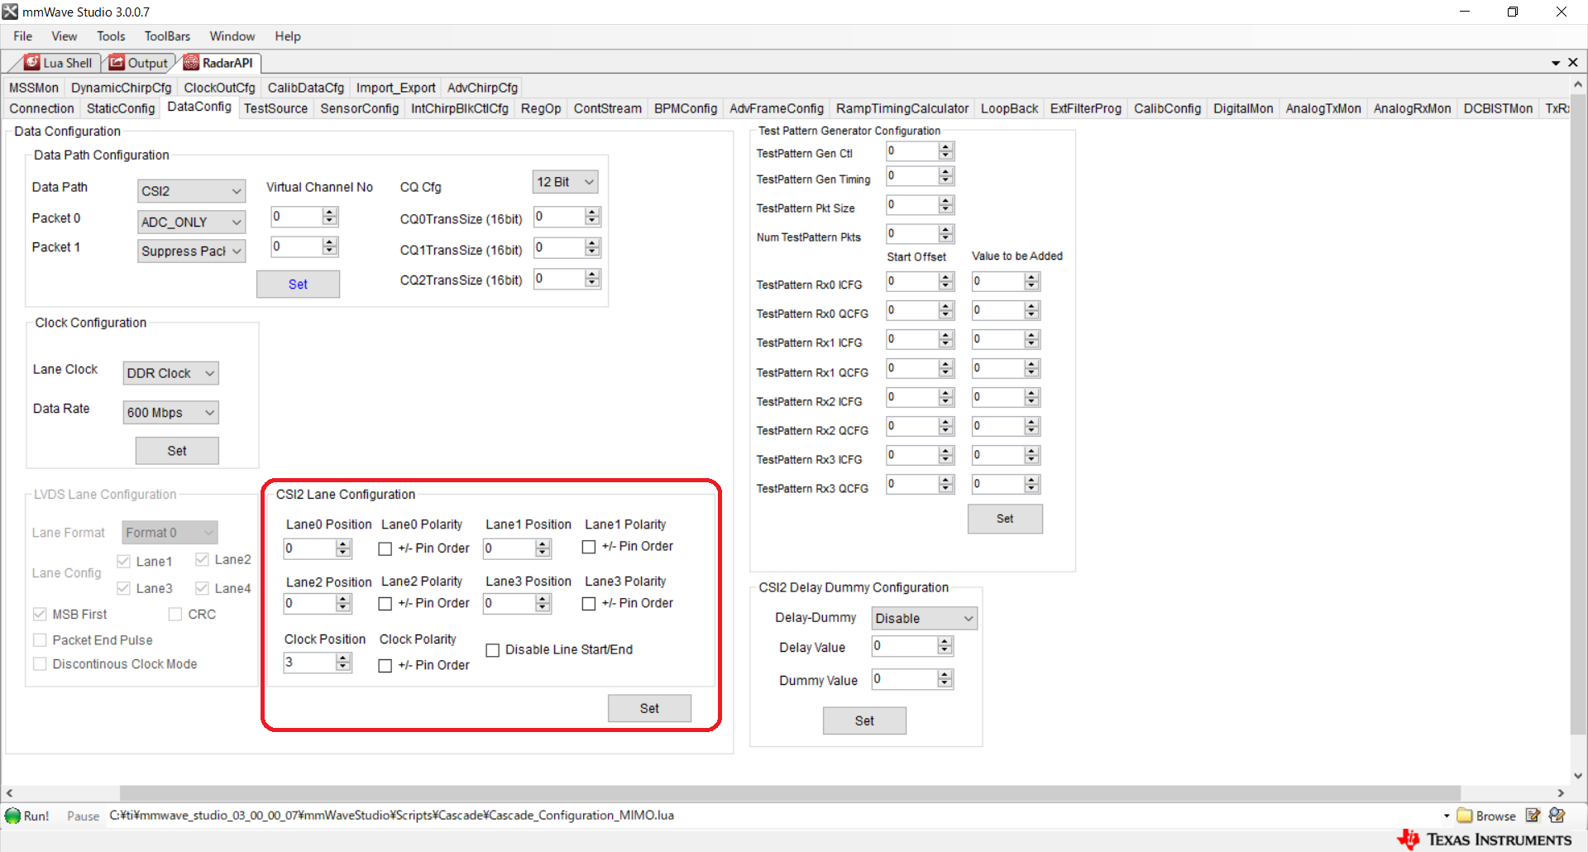Click the Packet 0 Virtual Channel No field
Image resolution: width=1588 pixels, height=852 pixels.
pos(297,217)
